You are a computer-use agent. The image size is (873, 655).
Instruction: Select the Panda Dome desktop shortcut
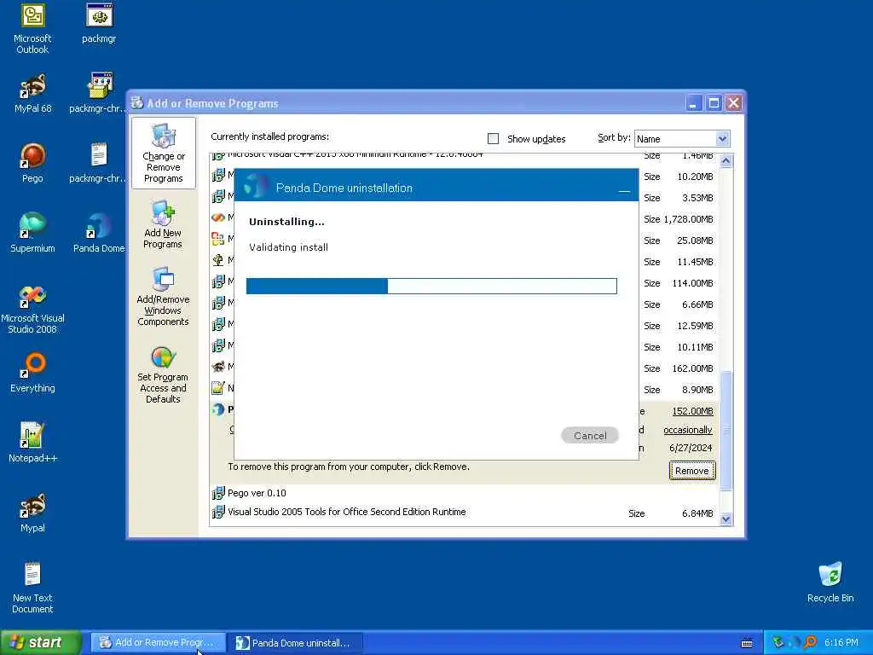click(x=99, y=233)
